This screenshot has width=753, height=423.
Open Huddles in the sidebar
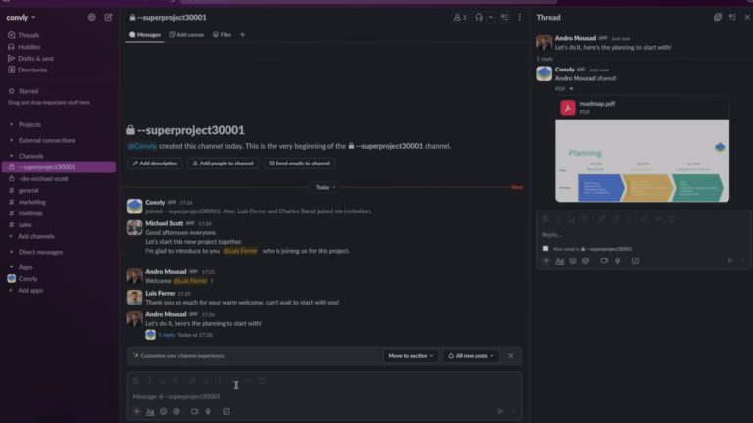[x=28, y=47]
